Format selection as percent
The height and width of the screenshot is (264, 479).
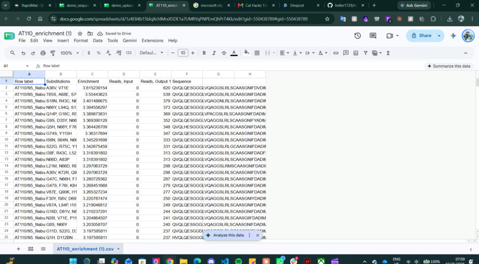coord(99,53)
